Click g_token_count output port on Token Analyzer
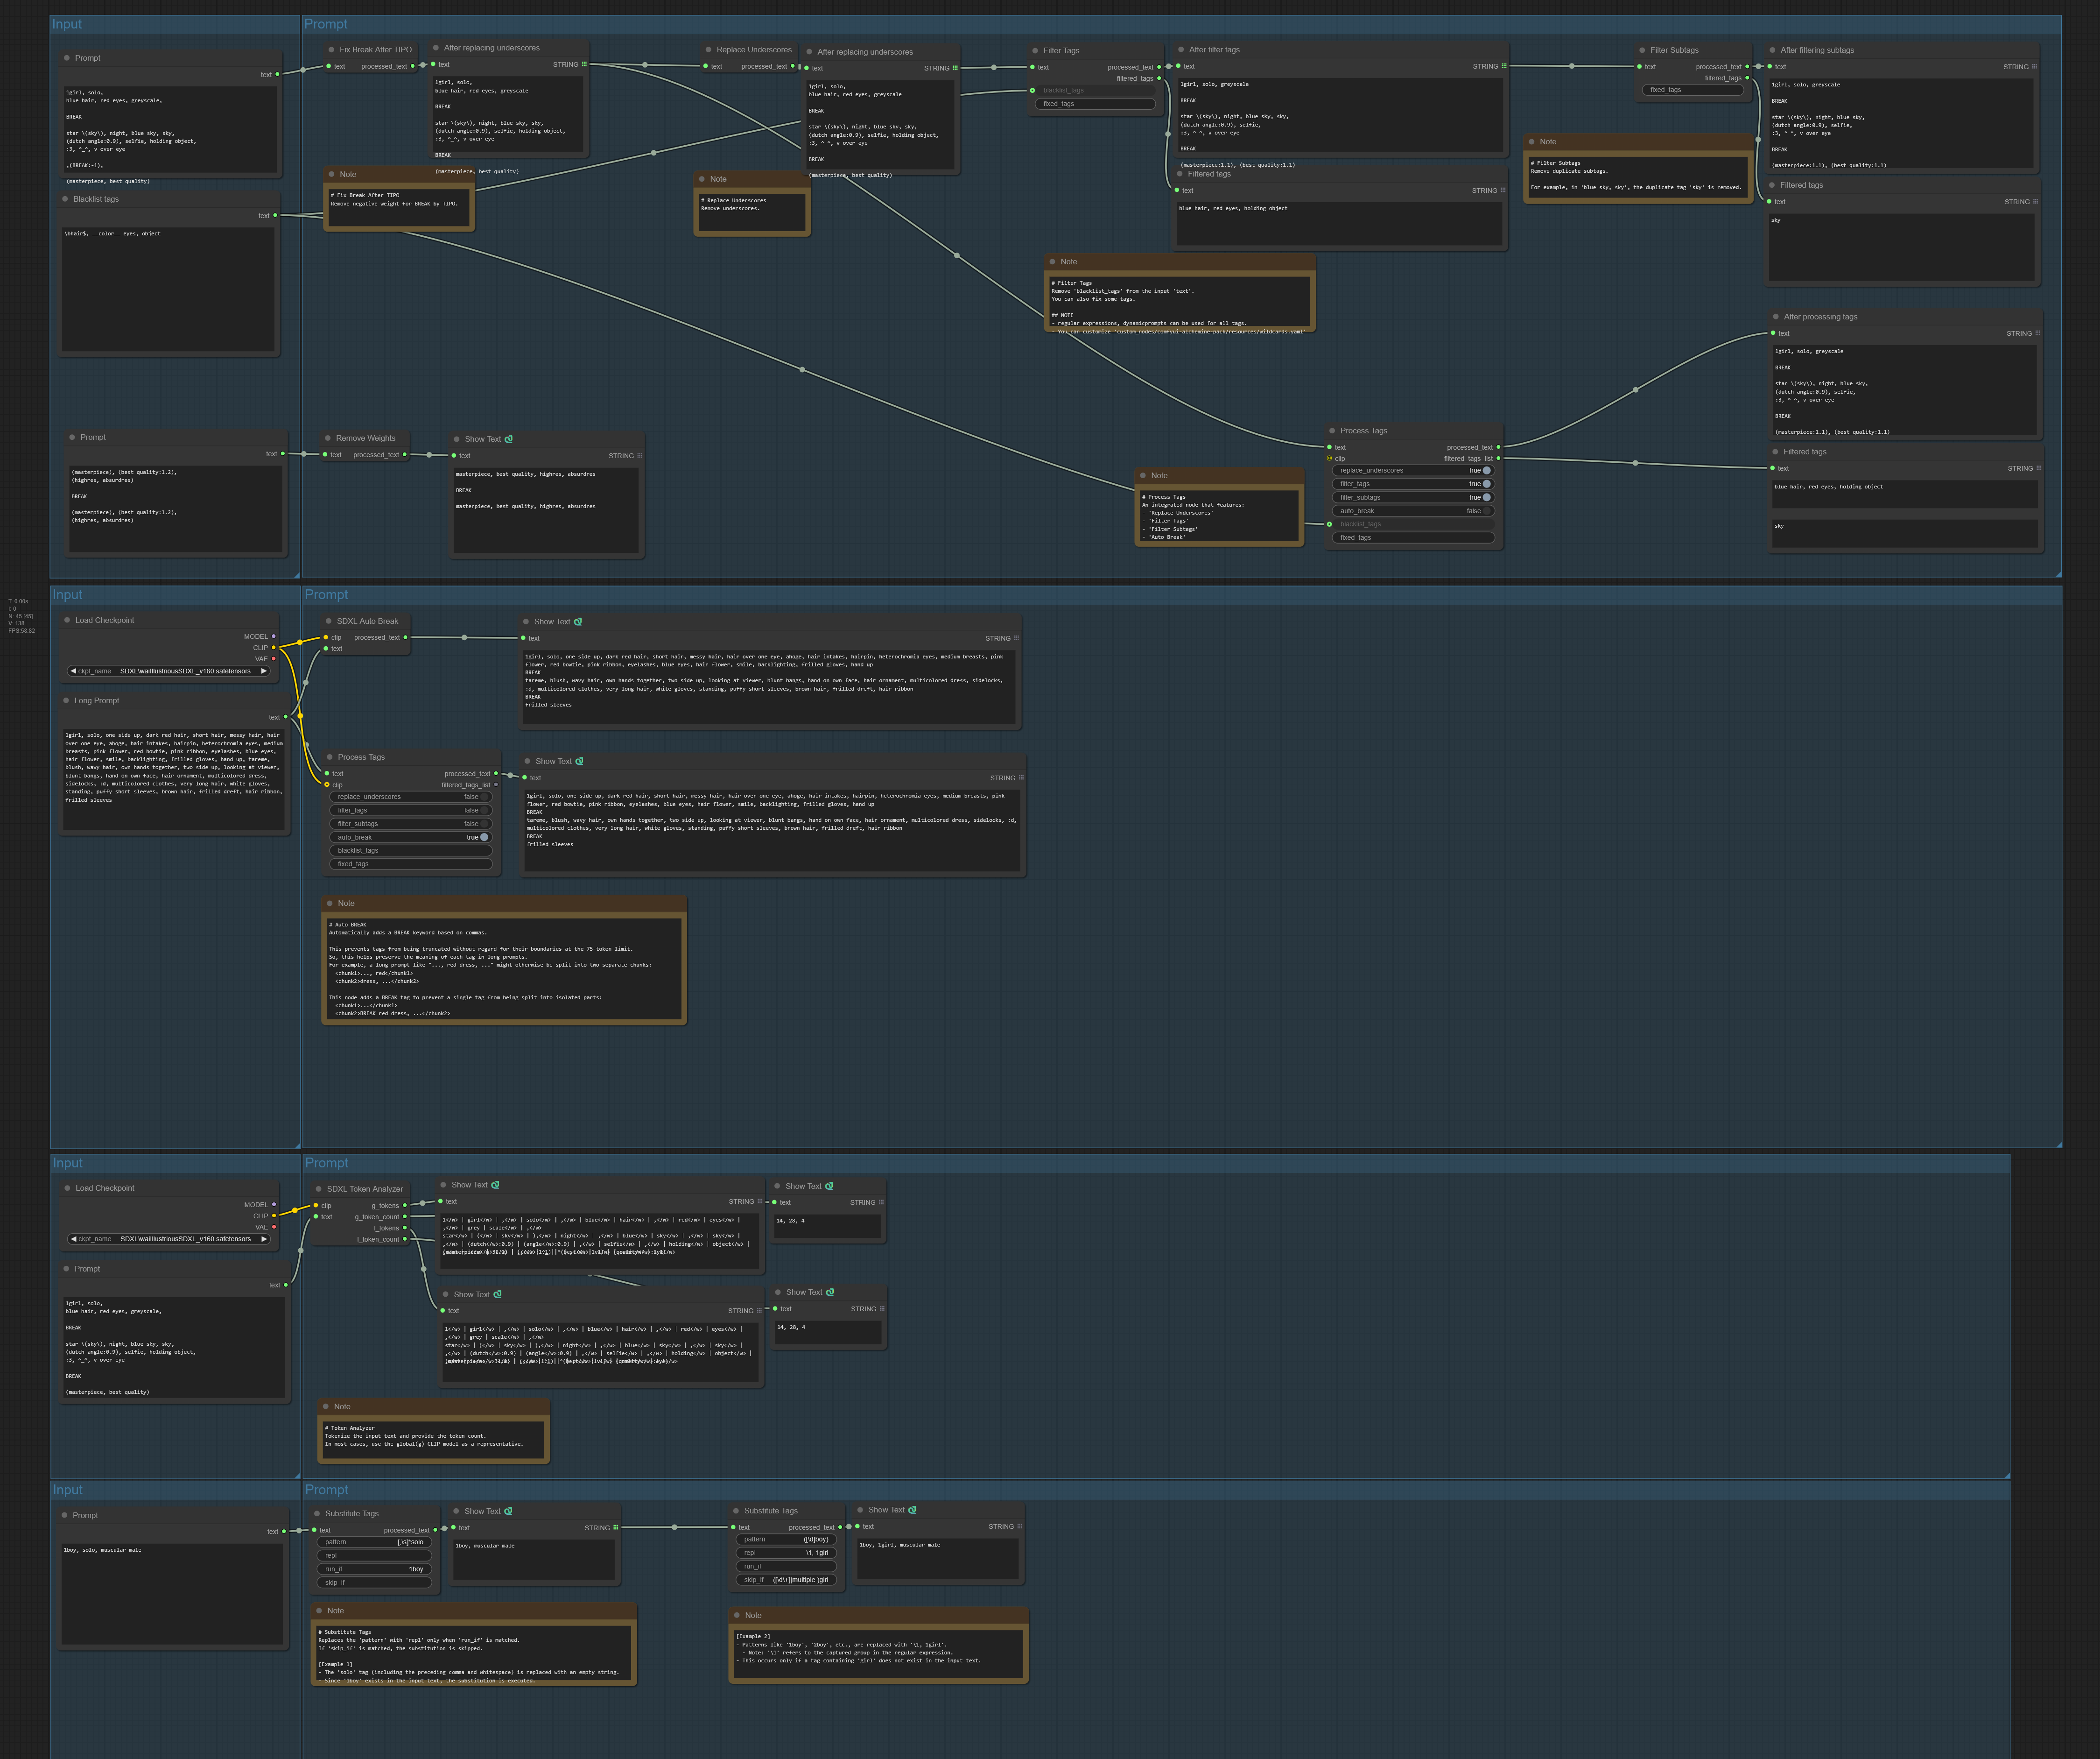 (x=405, y=1217)
